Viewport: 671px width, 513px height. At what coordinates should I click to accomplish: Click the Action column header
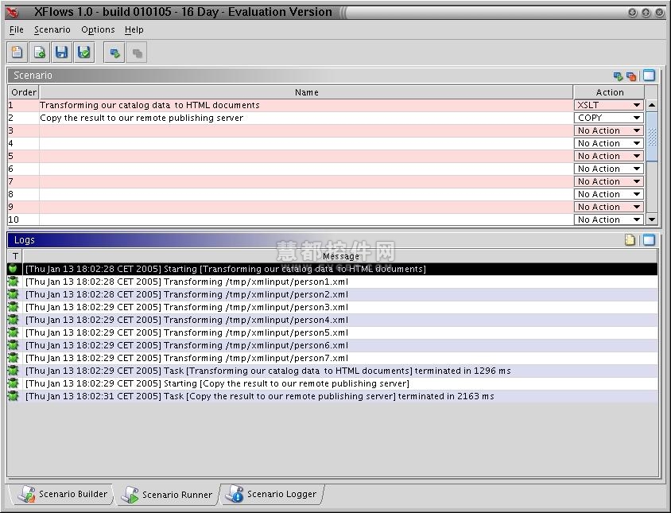609,92
